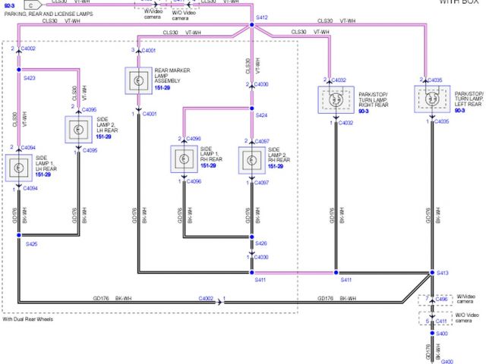Open the C4030 connector reference
The height and width of the screenshot is (364, 486).
[262, 257]
